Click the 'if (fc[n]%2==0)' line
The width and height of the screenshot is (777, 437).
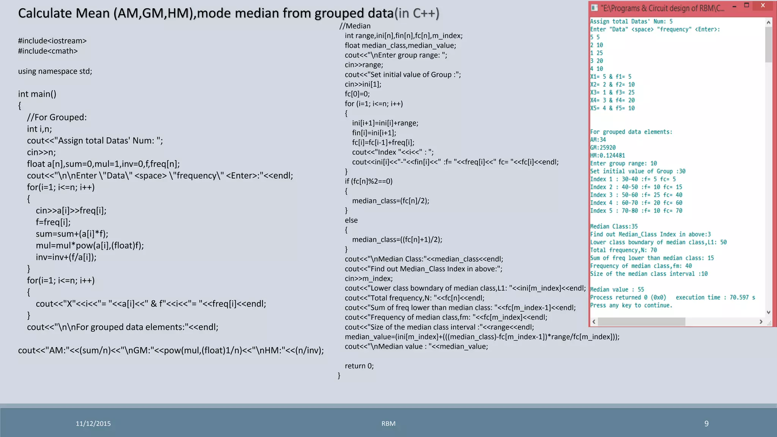(x=369, y=181)
